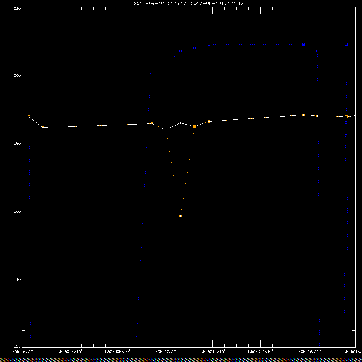362x362 pixels.
Task: Click the 600 y-axis label
Action: (17, 75)
